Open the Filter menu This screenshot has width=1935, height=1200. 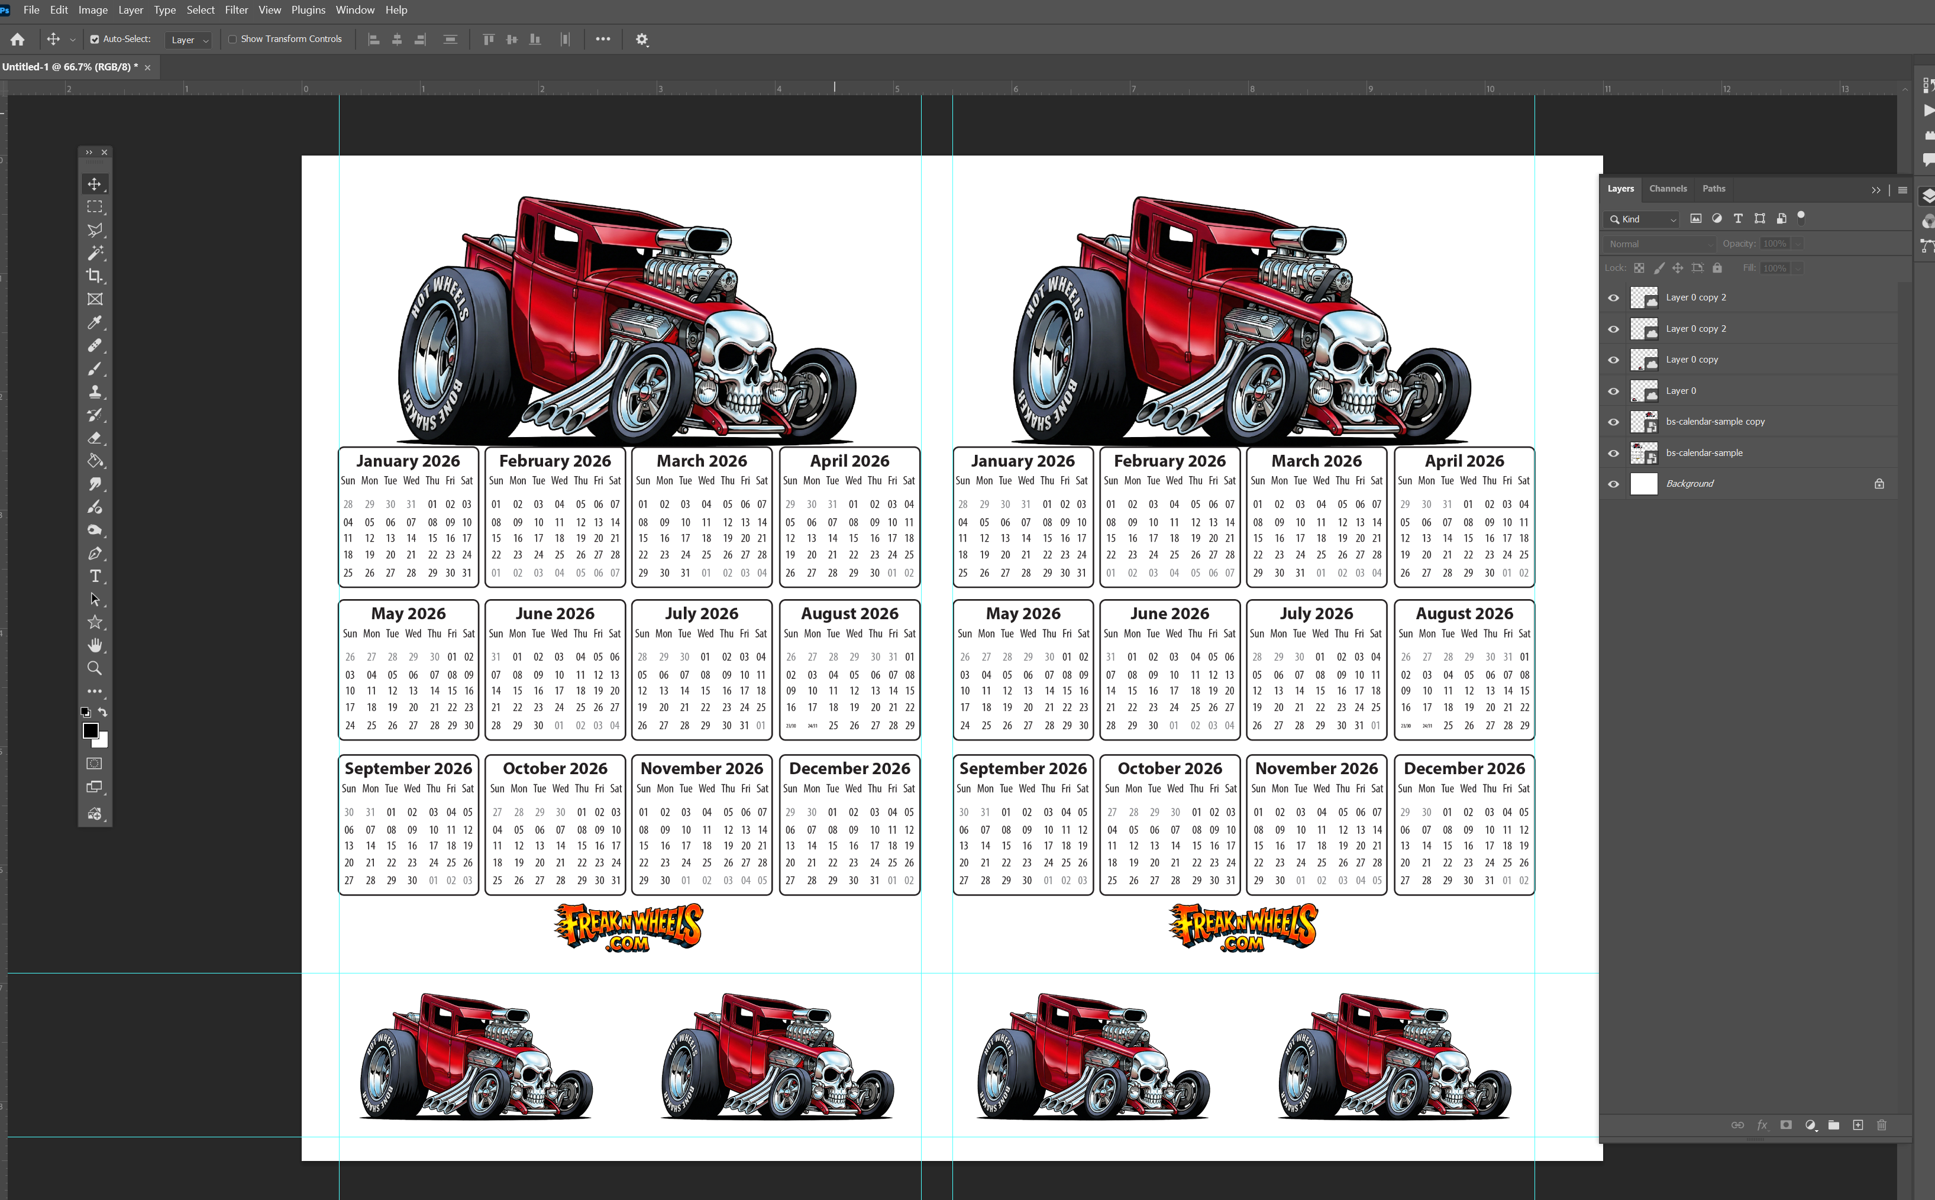pos(235,9)
